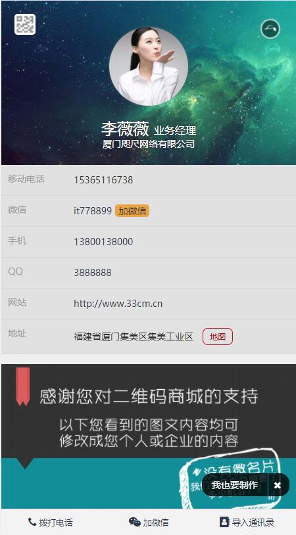Select the phone number 13800138000
Screen dimensions: 296x535
[x=103, y=242]
